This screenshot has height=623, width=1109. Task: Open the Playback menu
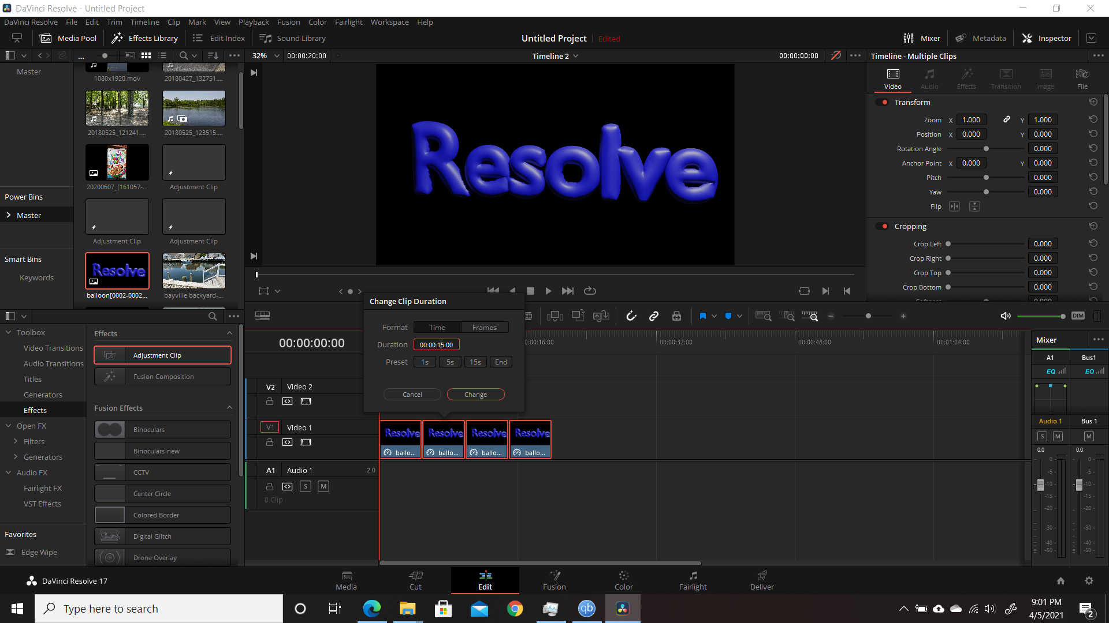coord(254,22)
